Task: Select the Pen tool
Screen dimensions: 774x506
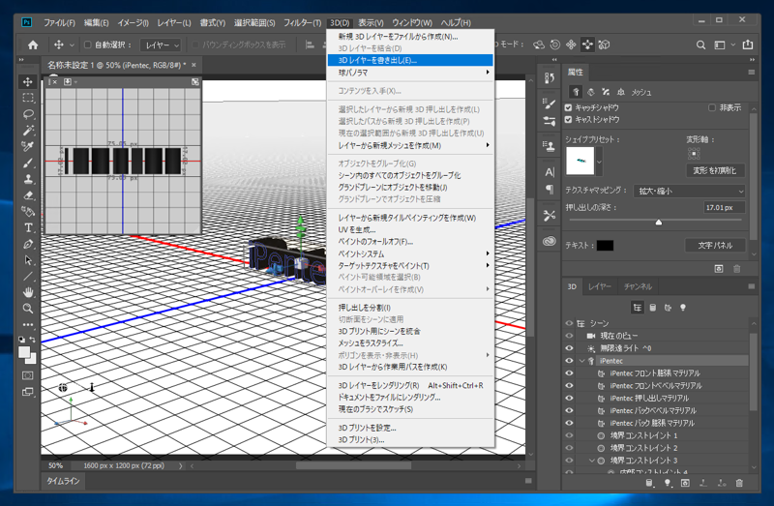Action: coord(28,244)
